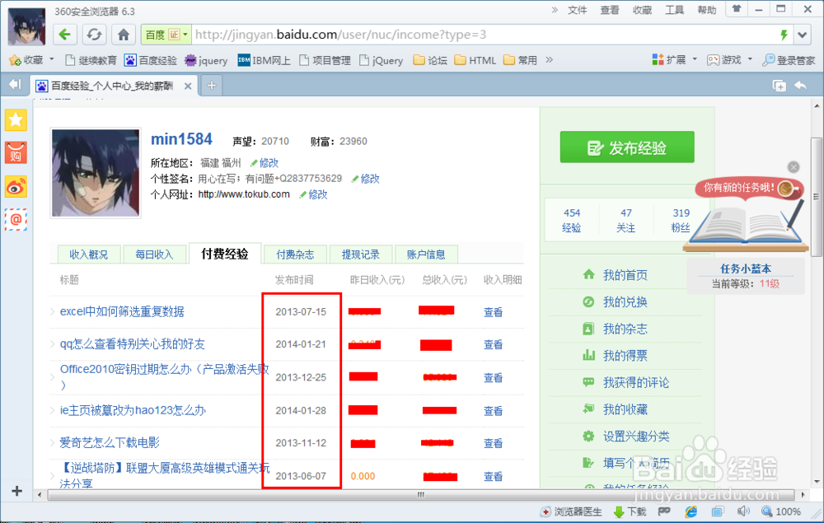
Task: Click the 发布经验 green button
Action: click(x=627, y=147)
